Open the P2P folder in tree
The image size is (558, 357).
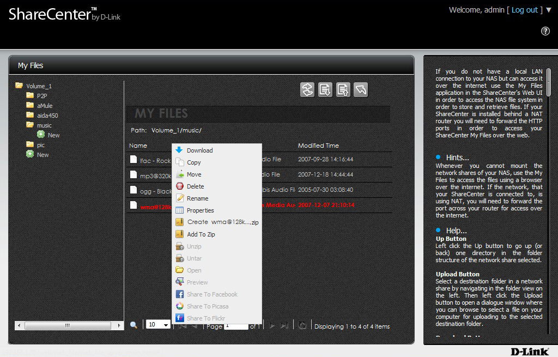coord(42,96)
